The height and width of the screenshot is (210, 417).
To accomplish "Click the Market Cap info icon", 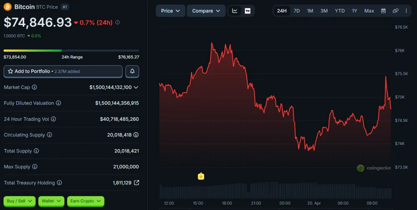I will point(34,87).
